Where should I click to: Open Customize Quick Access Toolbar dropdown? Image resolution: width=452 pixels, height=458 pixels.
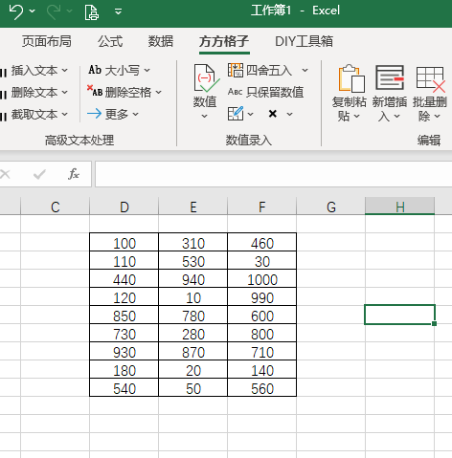click(119, 11)
